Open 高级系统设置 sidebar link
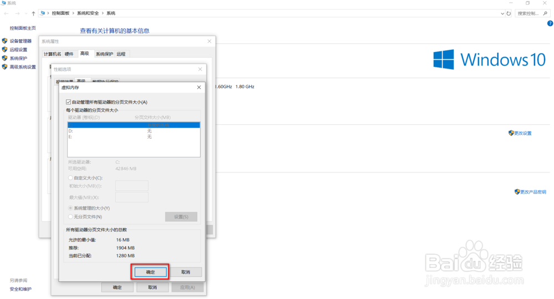Screen dimensions: 554x299 [23, 67]
